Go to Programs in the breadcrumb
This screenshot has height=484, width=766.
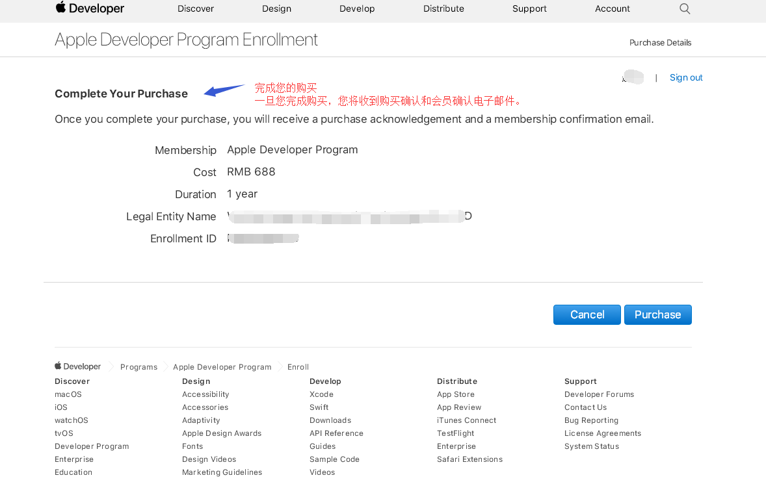pos(139,367)
